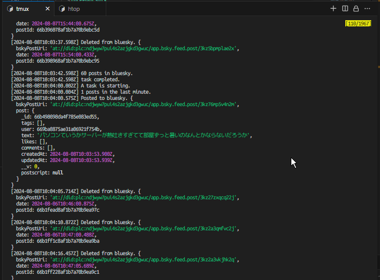Image resolution: width=380 pixels, height=280 pixels.
Task: Click the createdAt timestamp value
Action: (81, 154)
